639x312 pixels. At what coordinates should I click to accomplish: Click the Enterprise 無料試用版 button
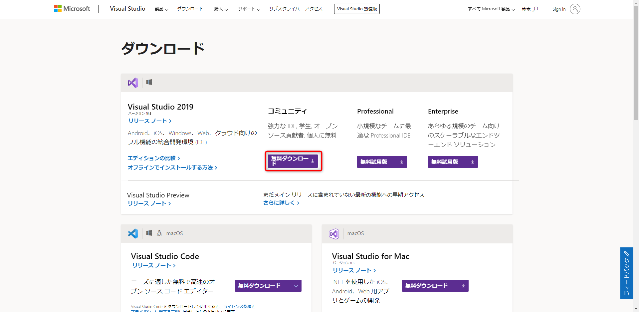[453, 162]
